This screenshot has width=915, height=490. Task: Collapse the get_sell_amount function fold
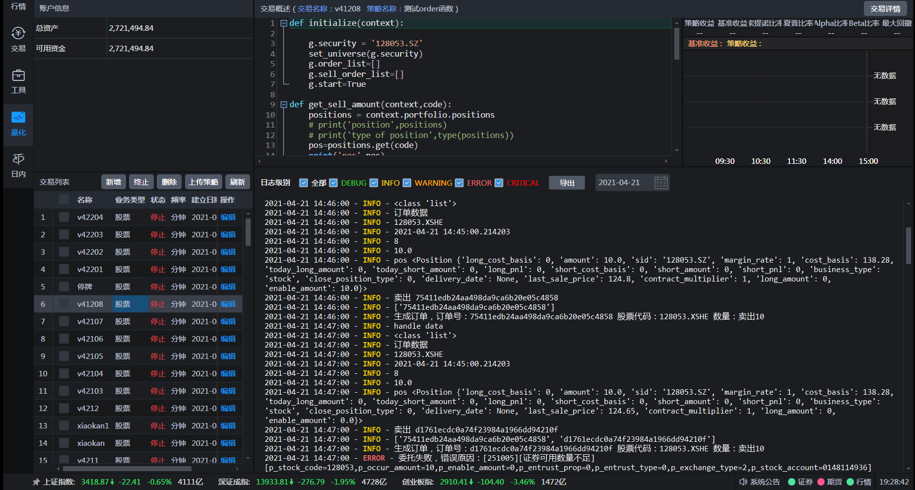tap(283, 105)
